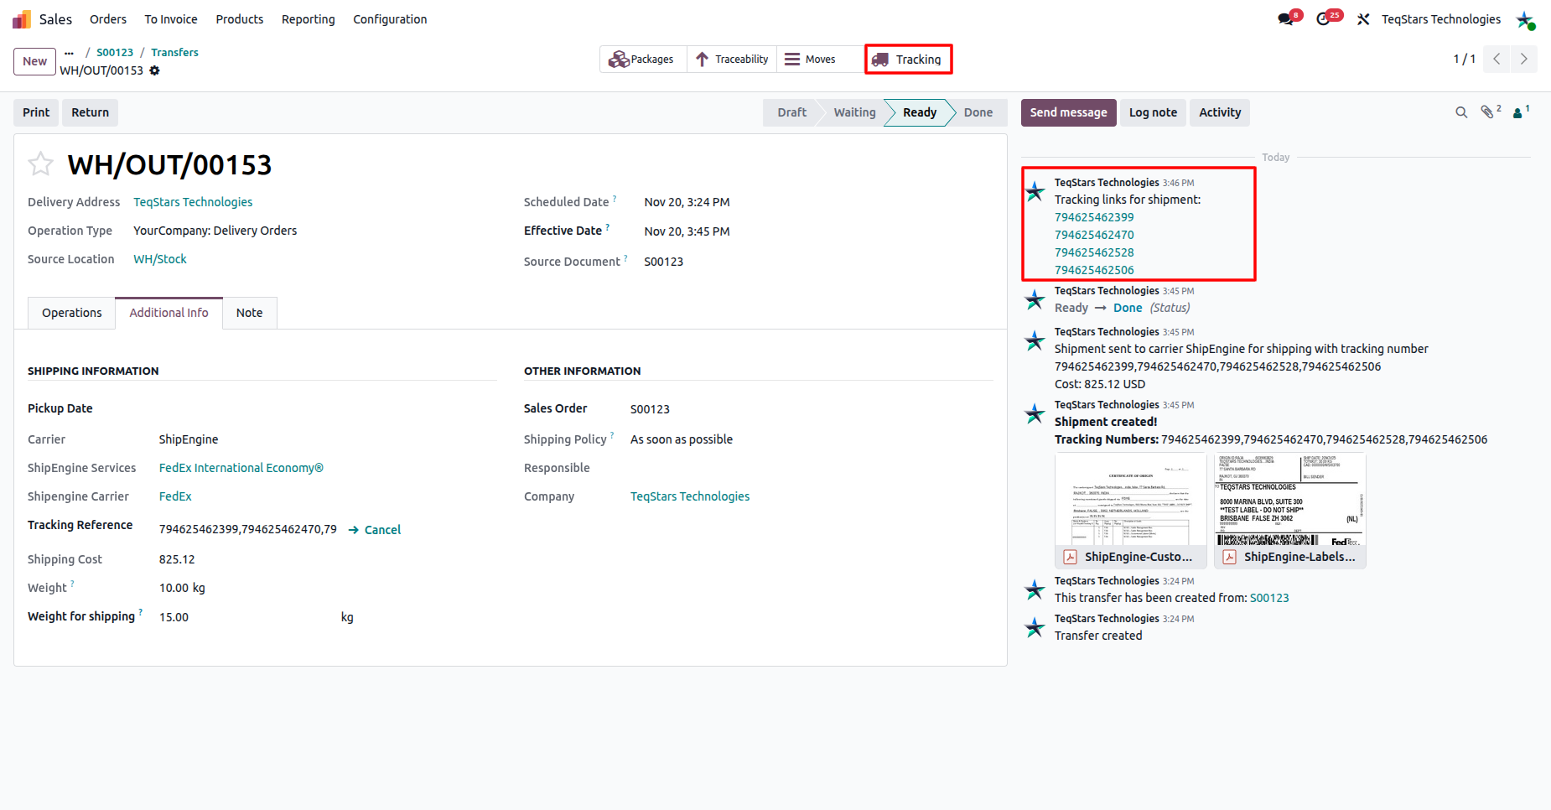This screenshot has width=1551, height=810.
Task: Open the TeqStars Technologies company switcher
Action: coord(1441,19)
